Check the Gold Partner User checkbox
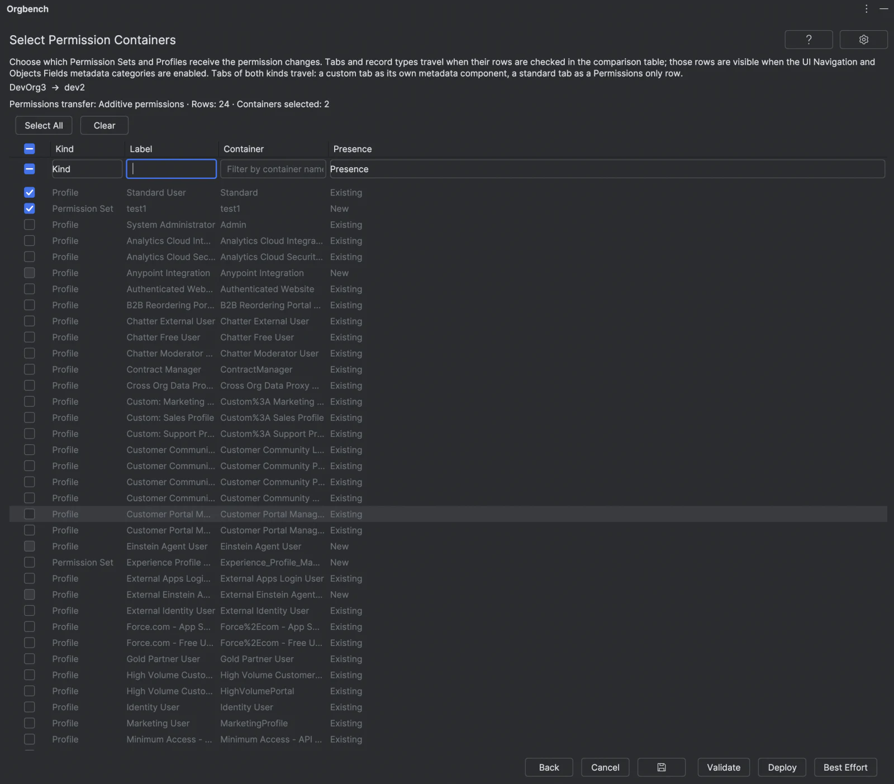Image resolution: width=894 pixels, height=784 pixels. pos(30,659)
